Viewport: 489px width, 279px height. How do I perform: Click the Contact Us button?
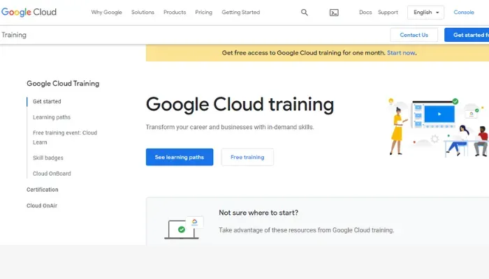tap(414, 35)
